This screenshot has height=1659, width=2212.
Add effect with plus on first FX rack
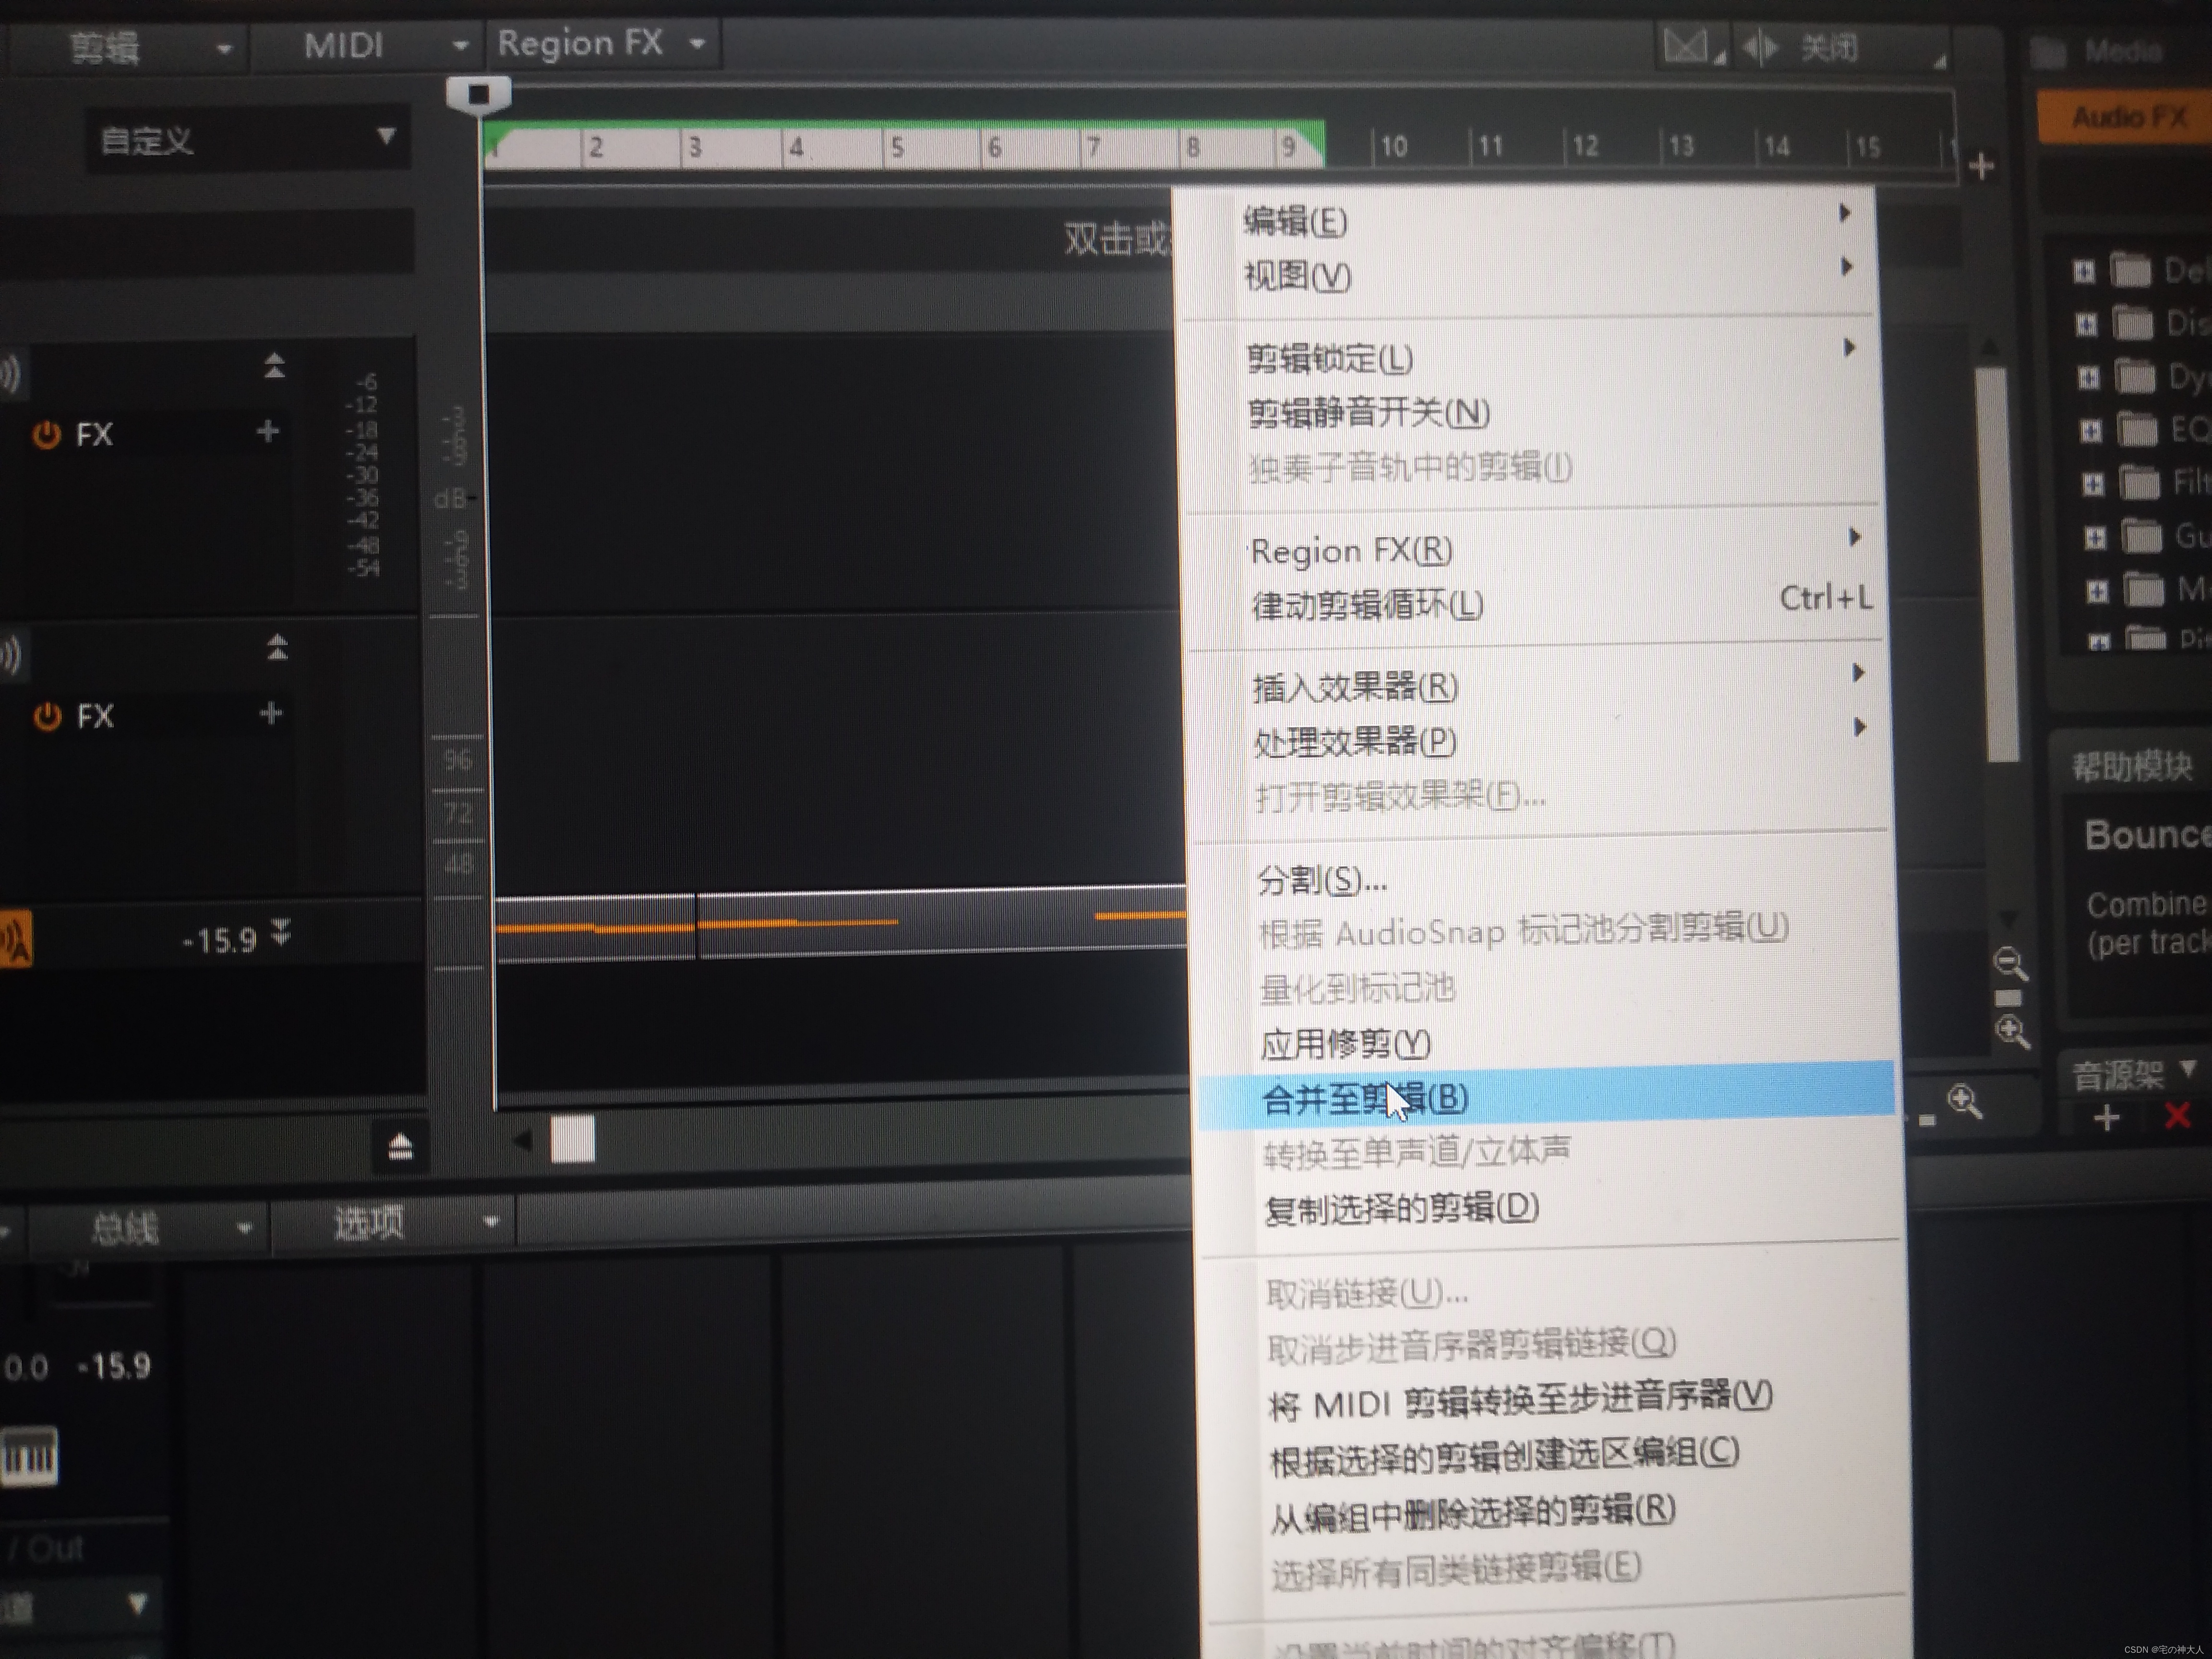tap(267, 432)
